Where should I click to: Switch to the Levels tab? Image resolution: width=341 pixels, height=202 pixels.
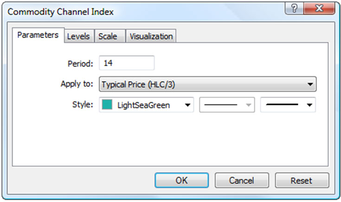78,36
